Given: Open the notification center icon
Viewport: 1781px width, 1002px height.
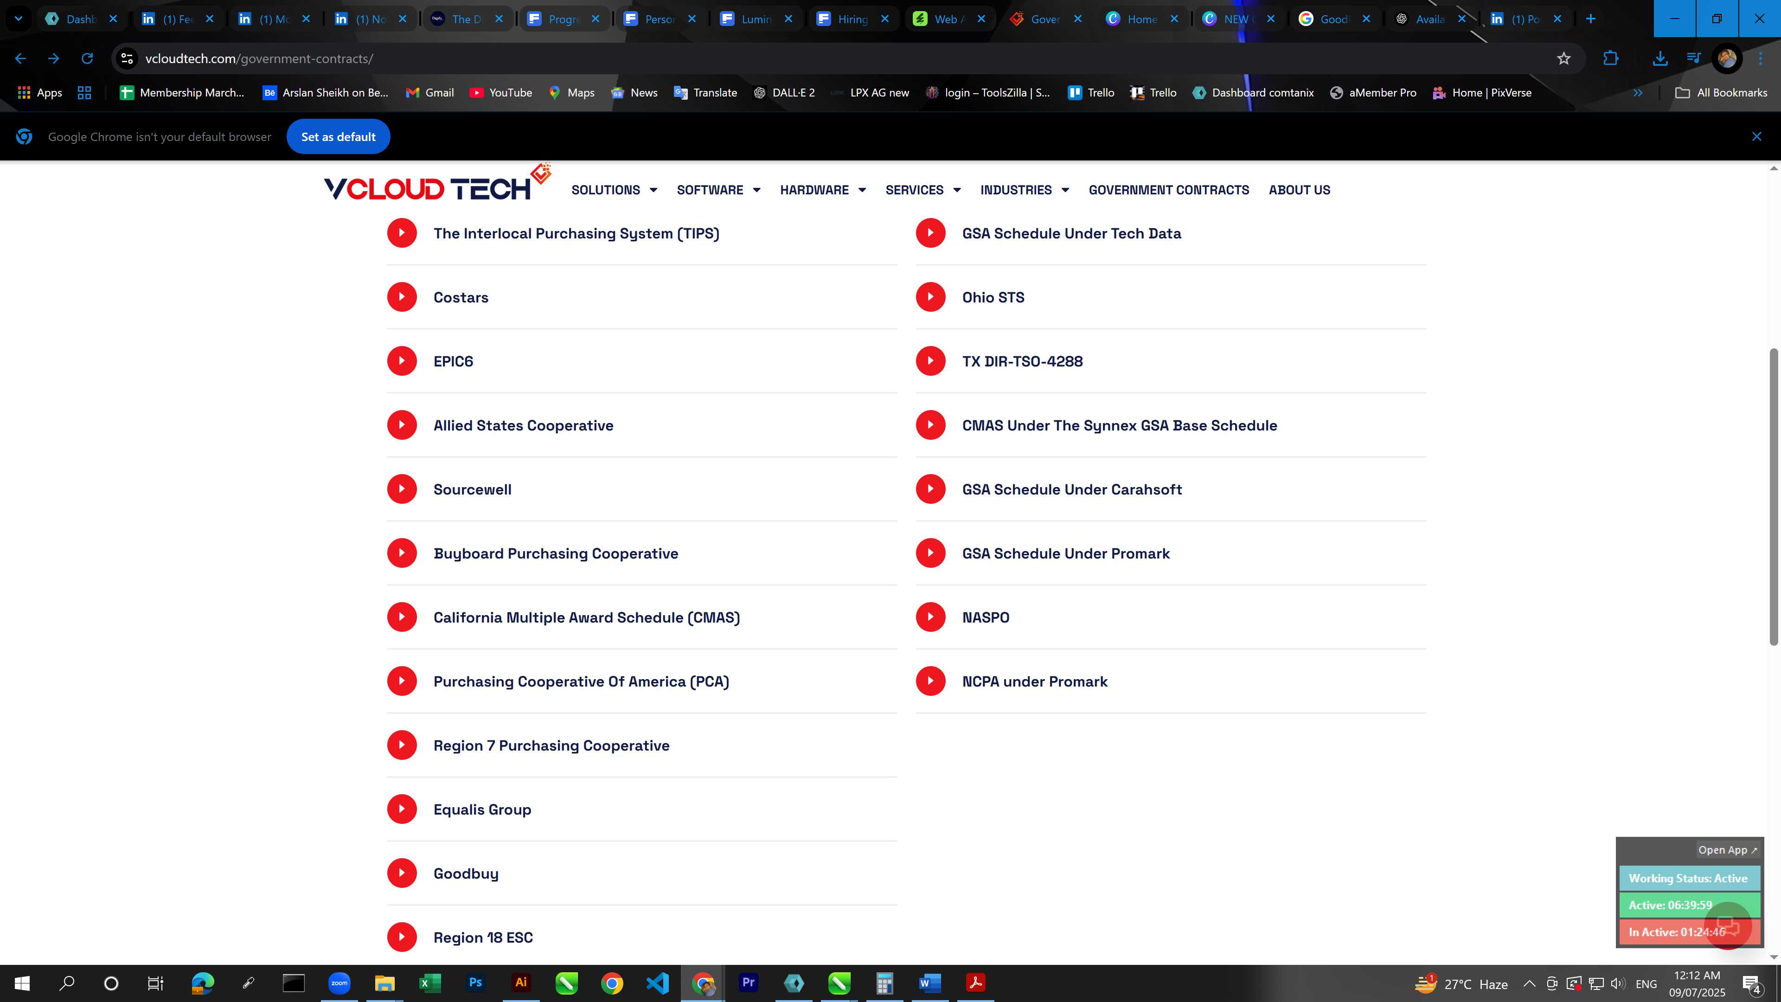Looking at the screenshot, I should tap(1752, 983).
